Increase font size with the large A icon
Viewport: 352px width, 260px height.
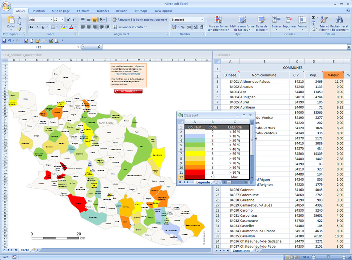click(x=68, y=20)
